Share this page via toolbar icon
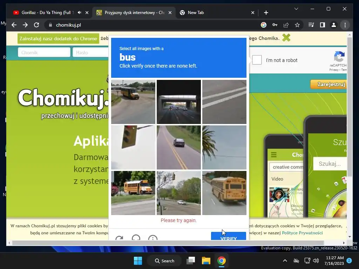 click(286, 25)
